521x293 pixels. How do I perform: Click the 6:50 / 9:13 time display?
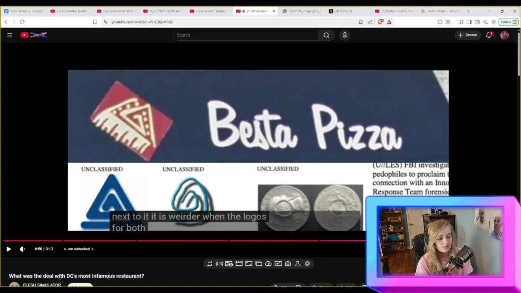[44, 249]
